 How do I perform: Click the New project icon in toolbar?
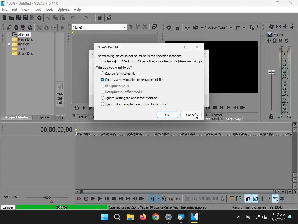[4, 18]
